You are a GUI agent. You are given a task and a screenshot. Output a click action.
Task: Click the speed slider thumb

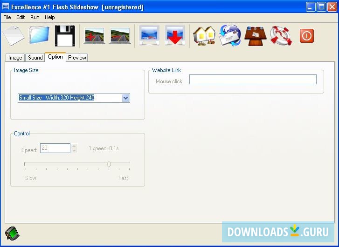point(109,164)
